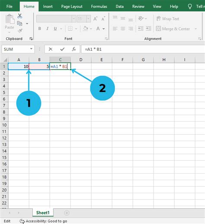Select Align Left icon

click(115, 29)
